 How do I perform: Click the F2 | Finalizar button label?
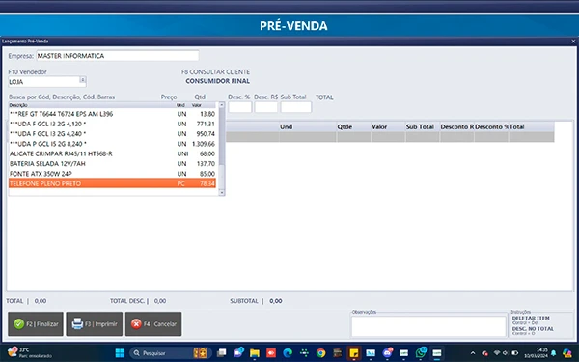(x=42, y=324)
